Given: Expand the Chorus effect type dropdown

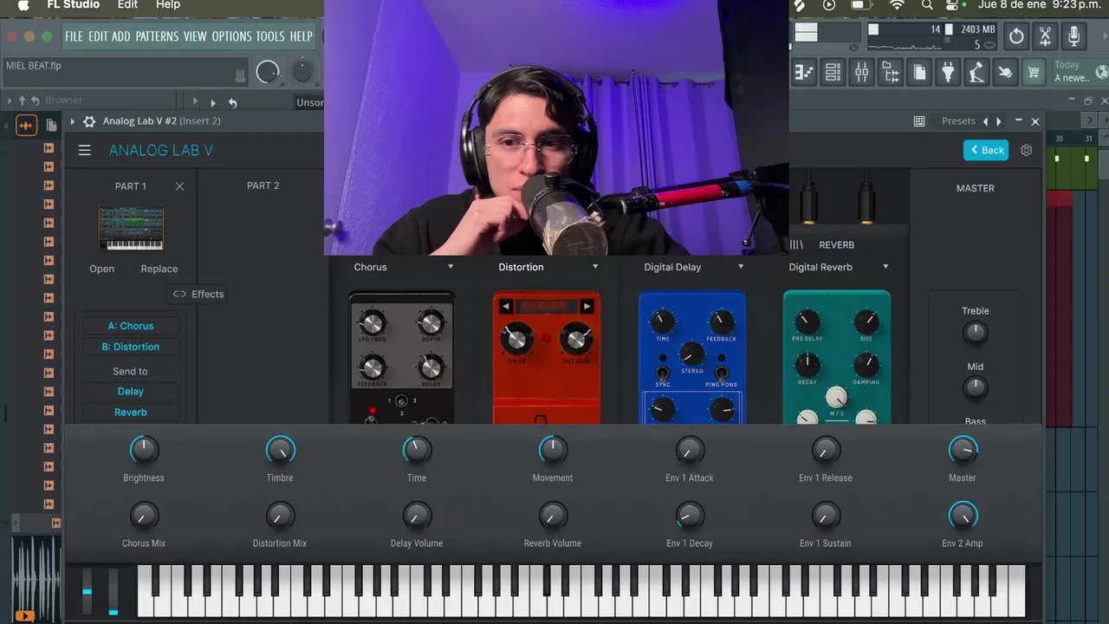Looking at the screenshot, I should point(451,267).
